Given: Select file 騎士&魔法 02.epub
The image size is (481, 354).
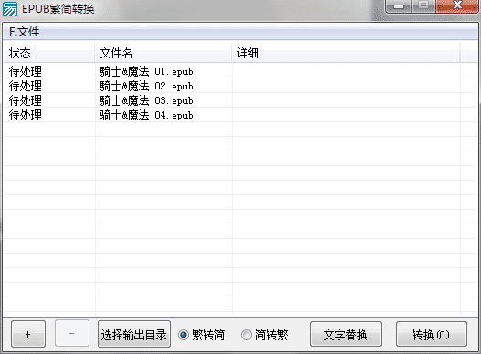Looking at the screenshot, I should [146, 86].
